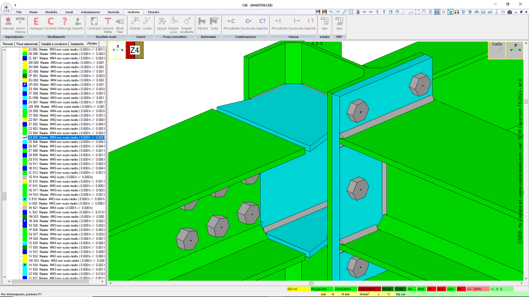
Task: Click Singoli risultante connector forces
Action: click(187, 25)
